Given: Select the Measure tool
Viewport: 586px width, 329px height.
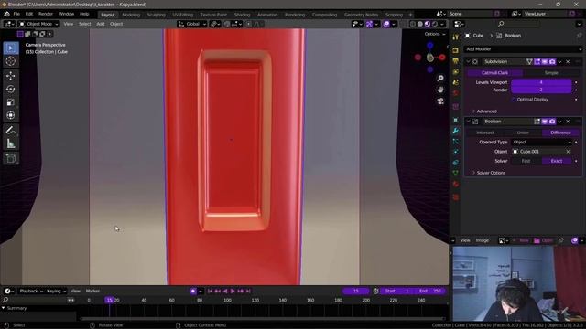Looking at the screenshot, I should click(x=10, y=143).
